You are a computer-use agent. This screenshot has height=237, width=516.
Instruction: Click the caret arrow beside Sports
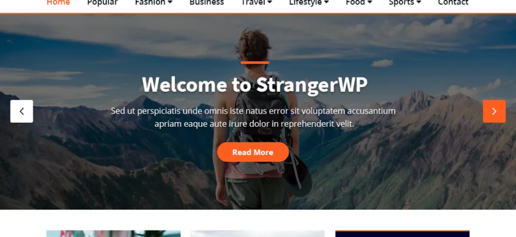tap(419, 2)
